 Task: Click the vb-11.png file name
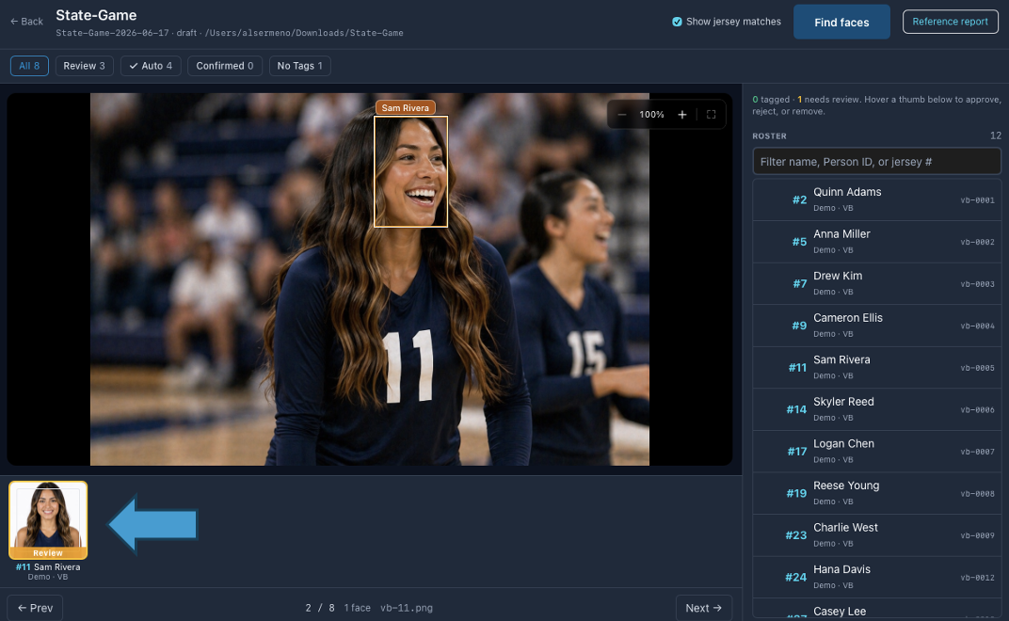[x=406, y=608]
